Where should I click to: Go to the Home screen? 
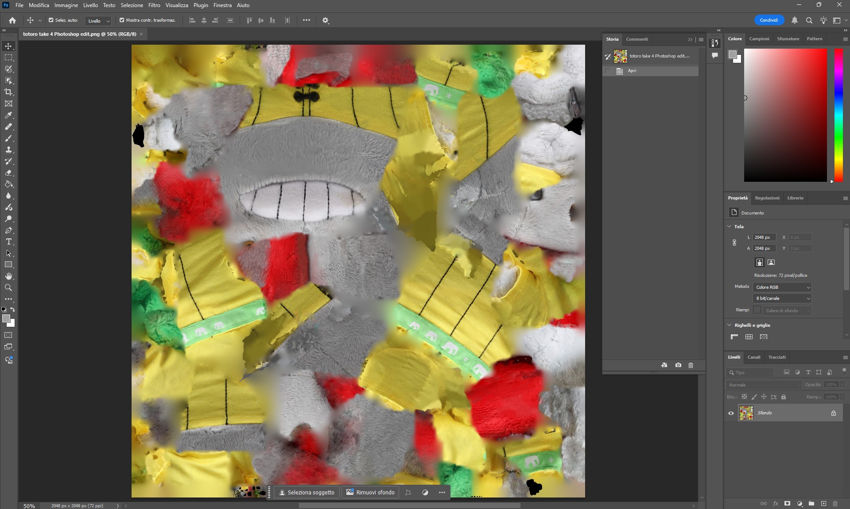coord(12,20)
